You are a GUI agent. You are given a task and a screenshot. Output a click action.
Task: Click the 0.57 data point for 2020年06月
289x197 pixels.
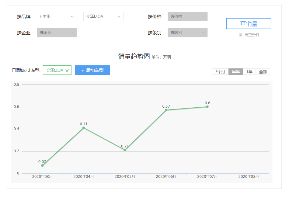coord(166,110)
